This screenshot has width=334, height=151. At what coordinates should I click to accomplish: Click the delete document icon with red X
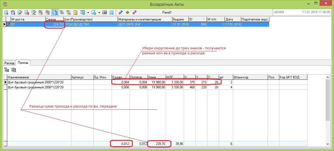pos(27,12)
